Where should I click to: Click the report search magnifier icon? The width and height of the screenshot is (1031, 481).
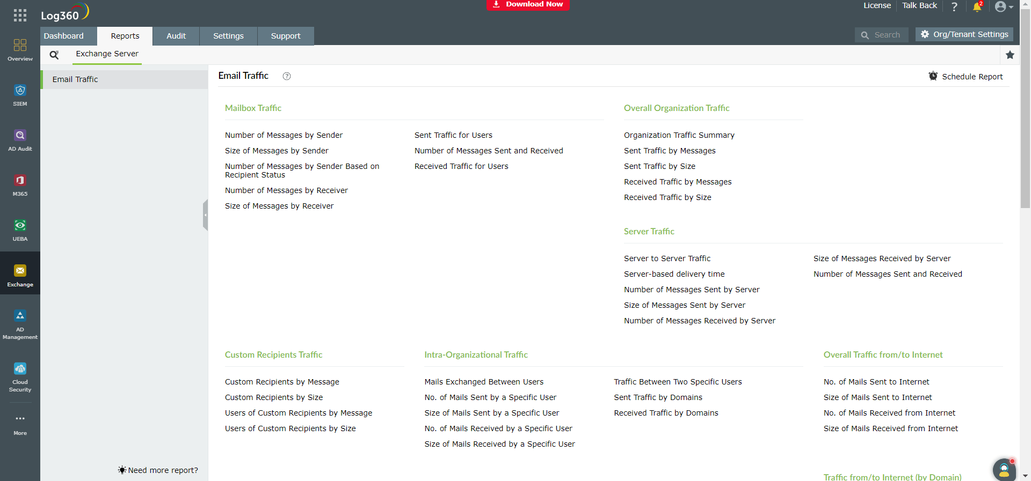(54, 55)
